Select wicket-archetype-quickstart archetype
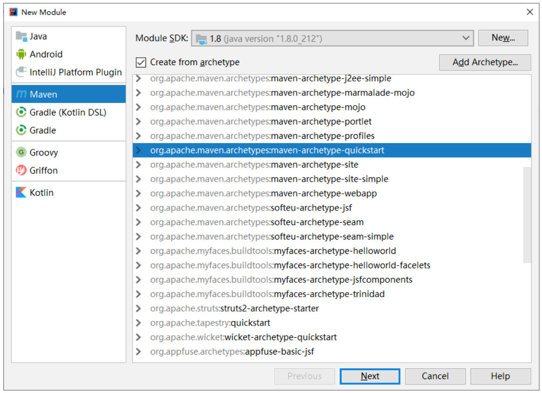This screenshot has width=542, height=393. pos(332,337)
